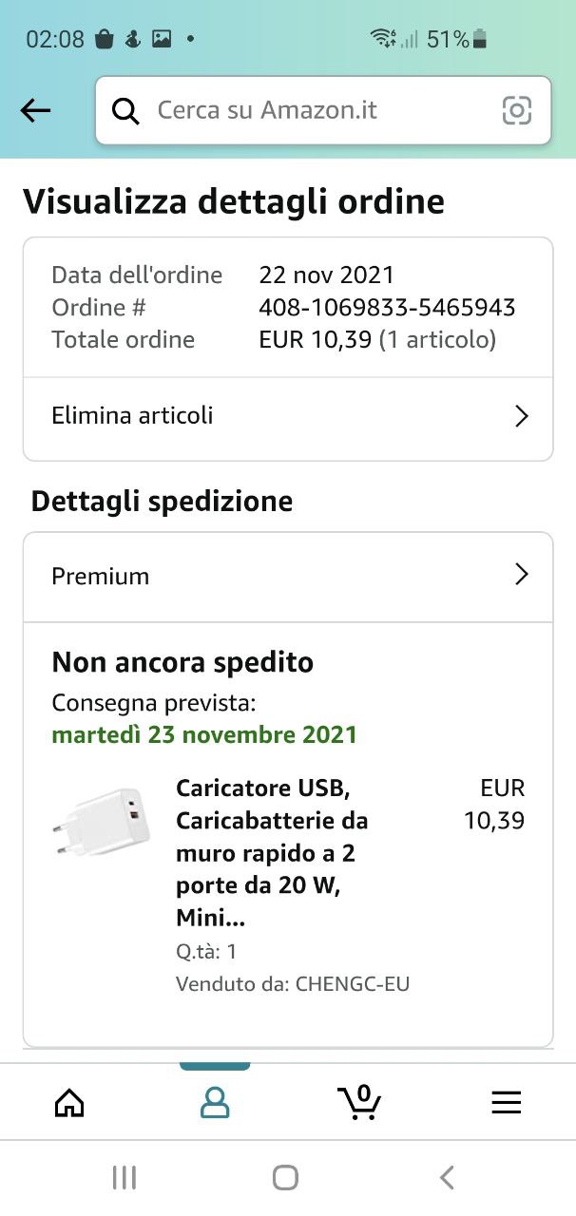This screenshot has width=576, height=1216.
Task: Open the account profile icon
Action: click(215, 1102)
